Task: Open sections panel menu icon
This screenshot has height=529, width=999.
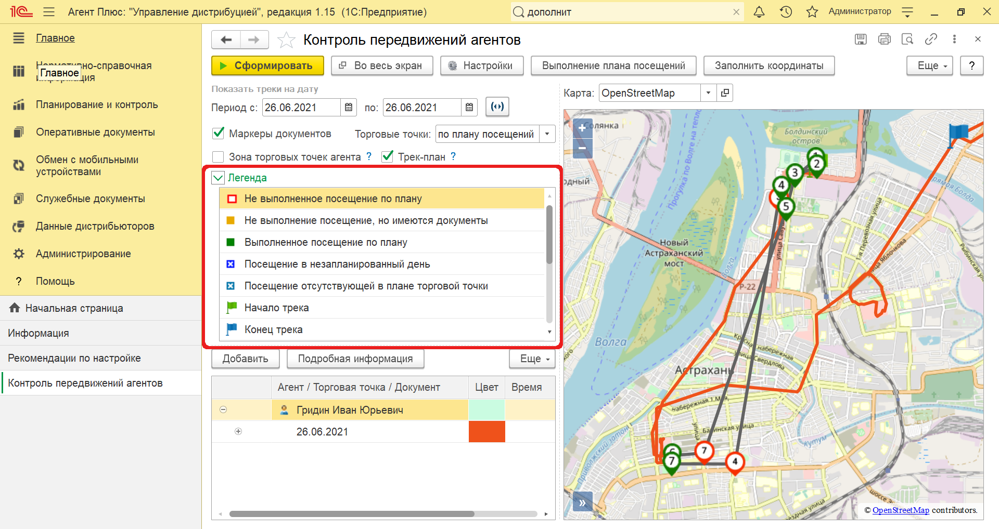Action: coord(19,38)
